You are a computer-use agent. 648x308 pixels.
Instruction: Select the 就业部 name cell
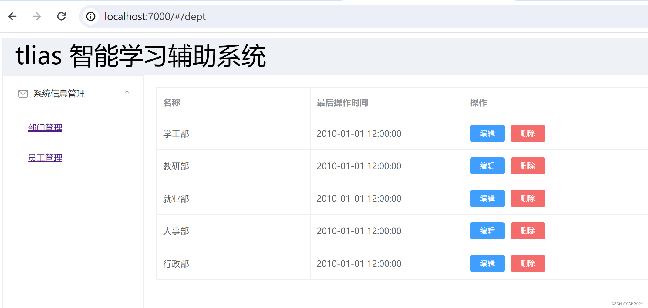[233, 198]
